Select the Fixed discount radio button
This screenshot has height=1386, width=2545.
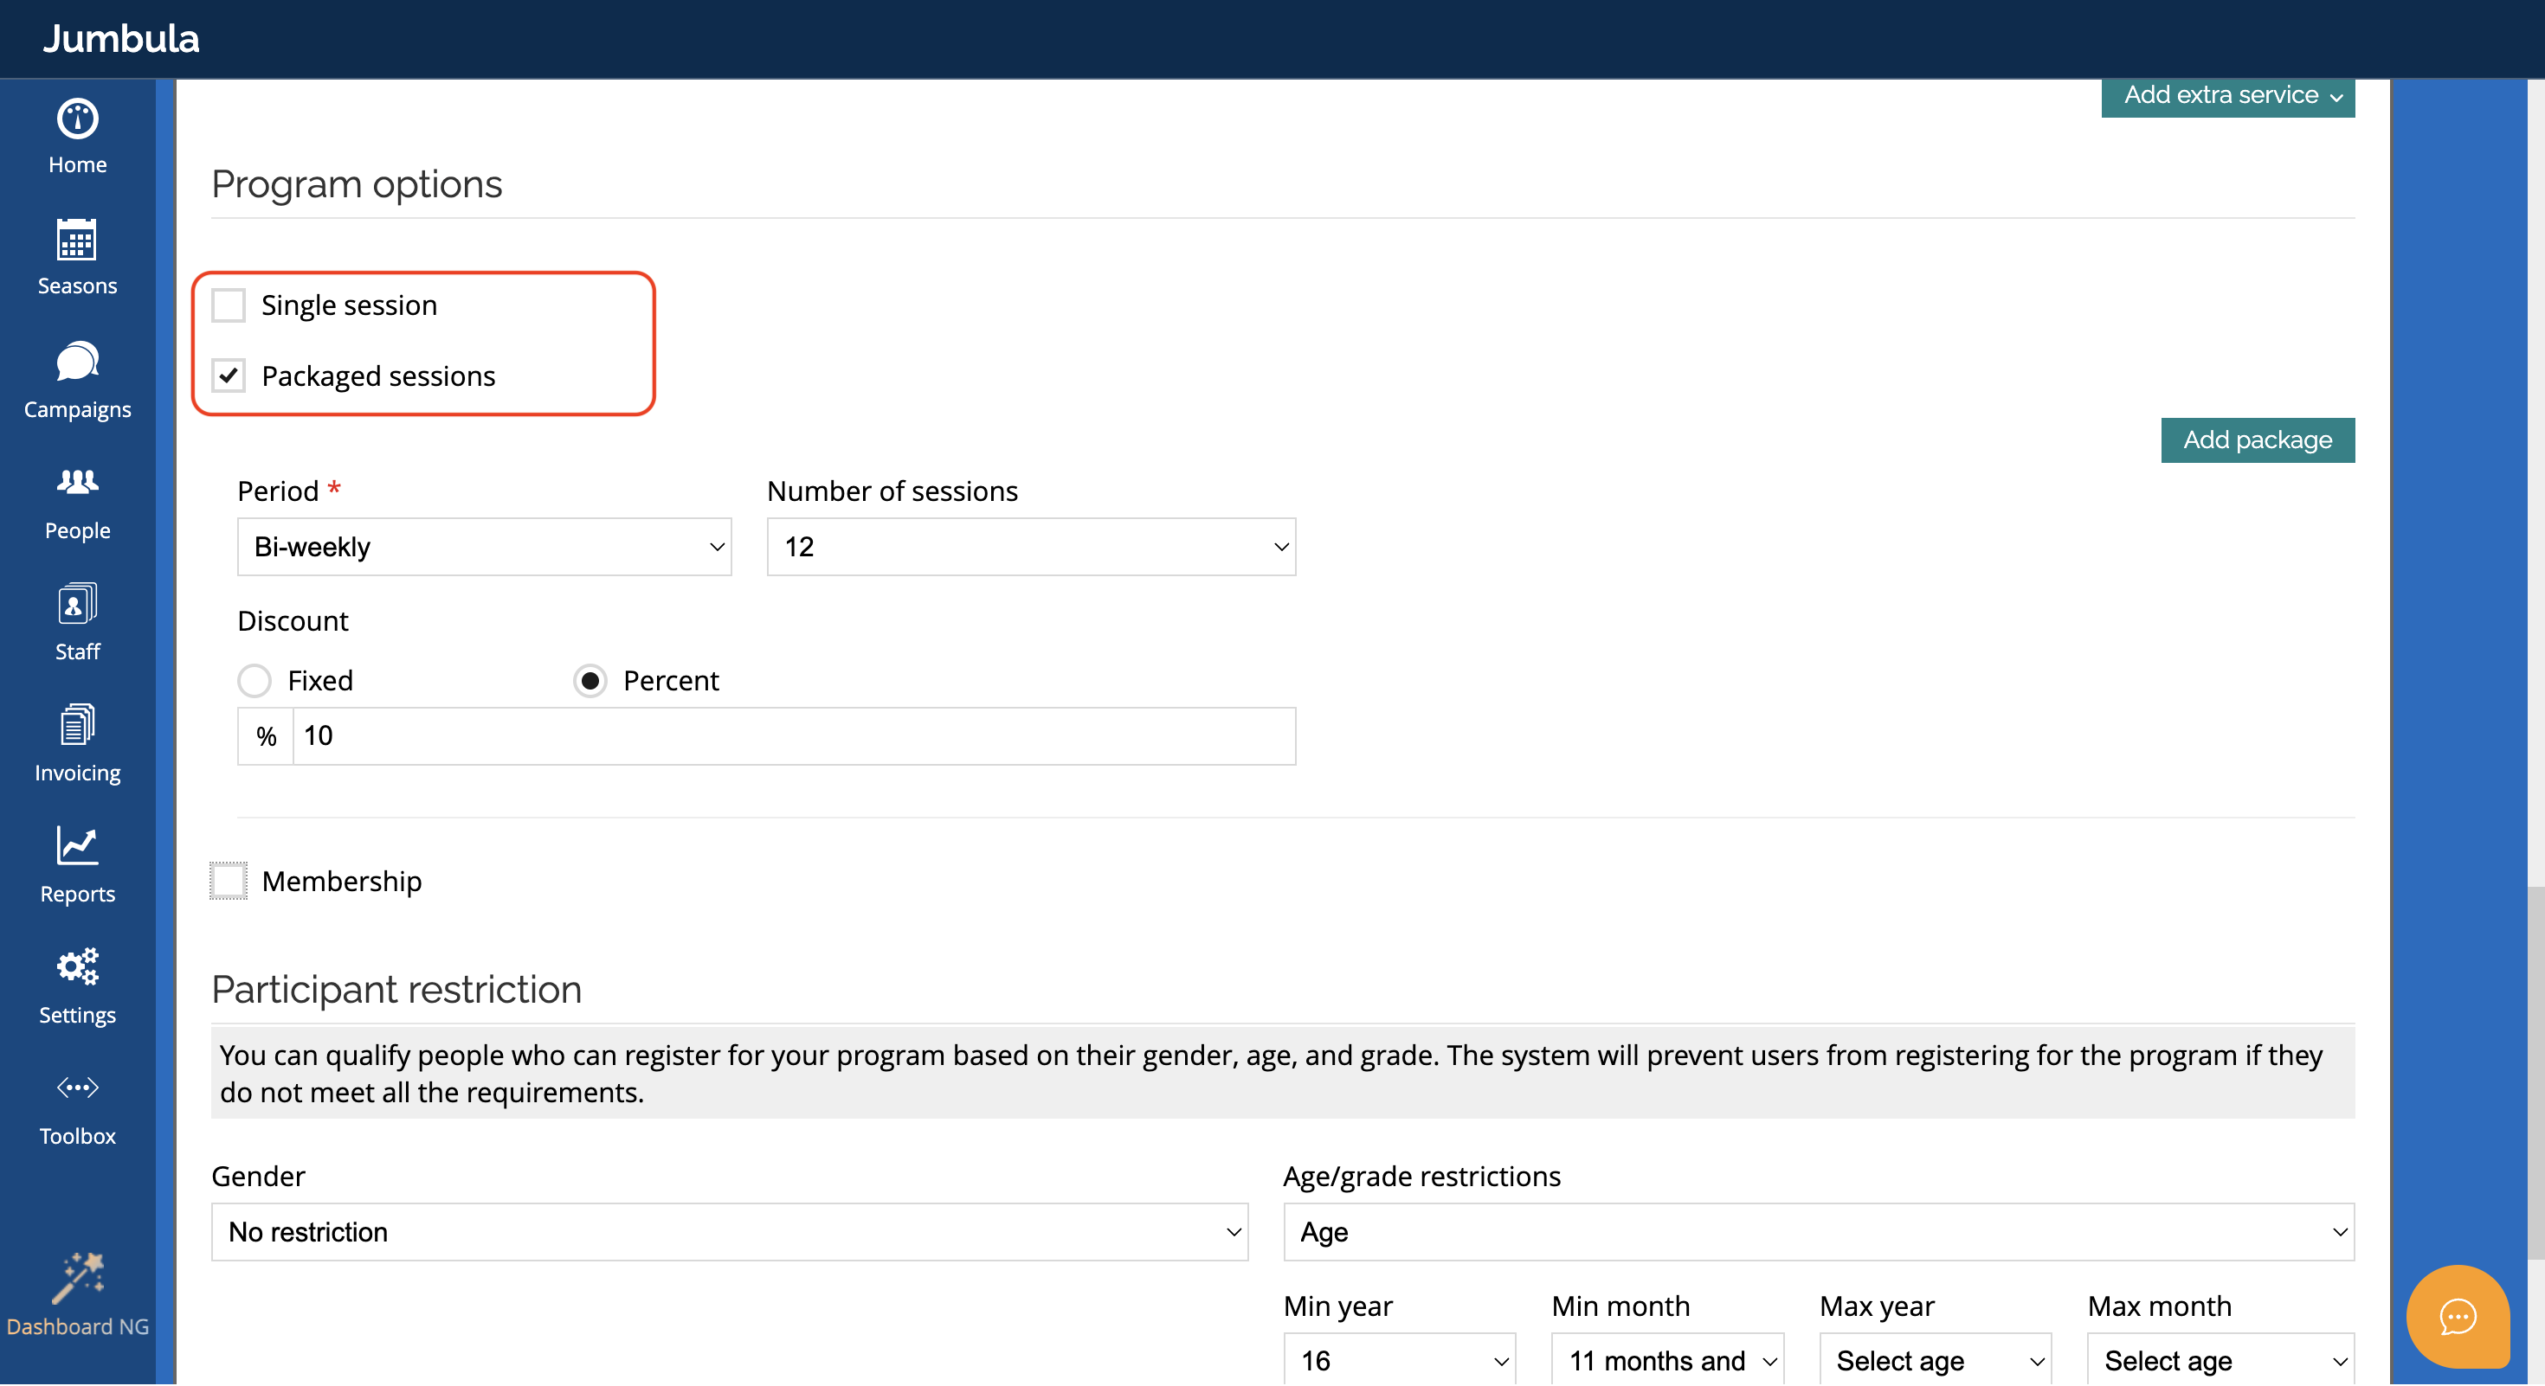point(254,680)
